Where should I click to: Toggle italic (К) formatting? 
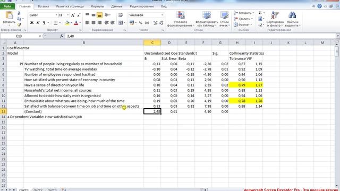[x=38, y=23]
